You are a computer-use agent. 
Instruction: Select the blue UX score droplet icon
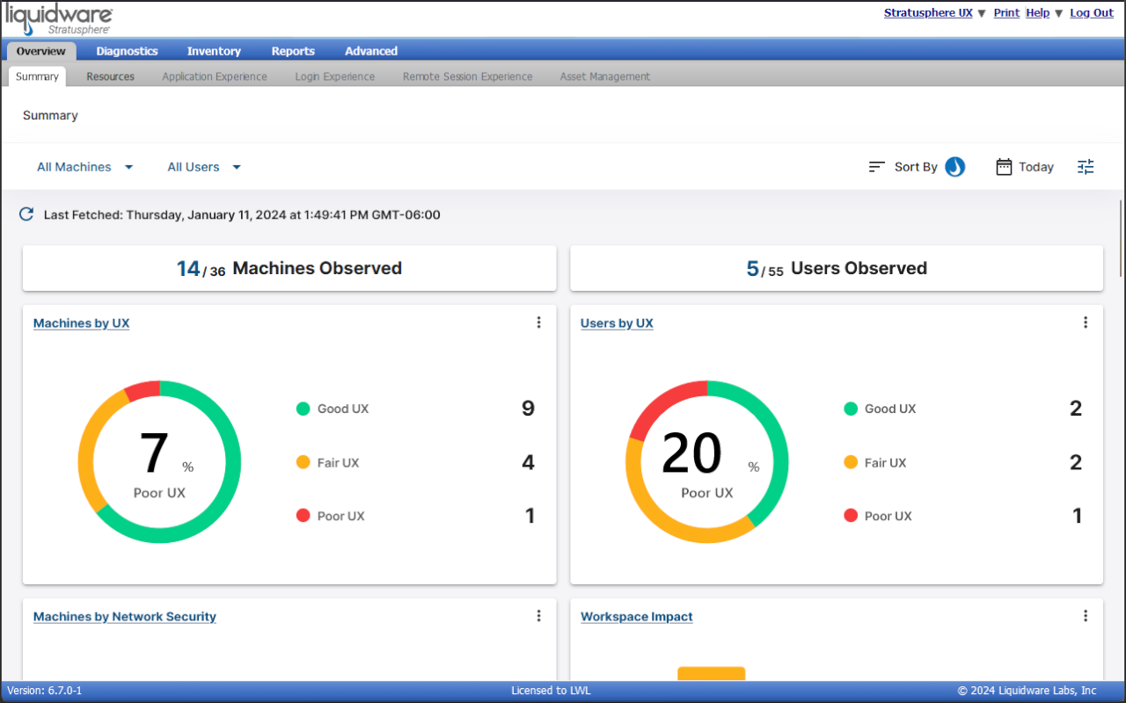coord(954,166)
